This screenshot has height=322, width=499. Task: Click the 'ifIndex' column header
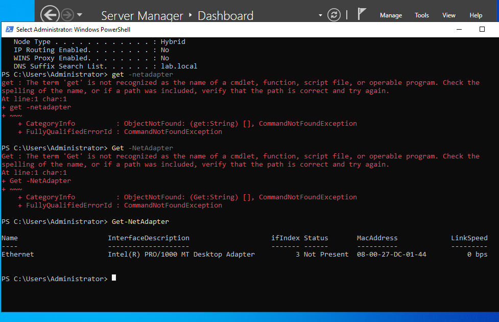[285, 238]
